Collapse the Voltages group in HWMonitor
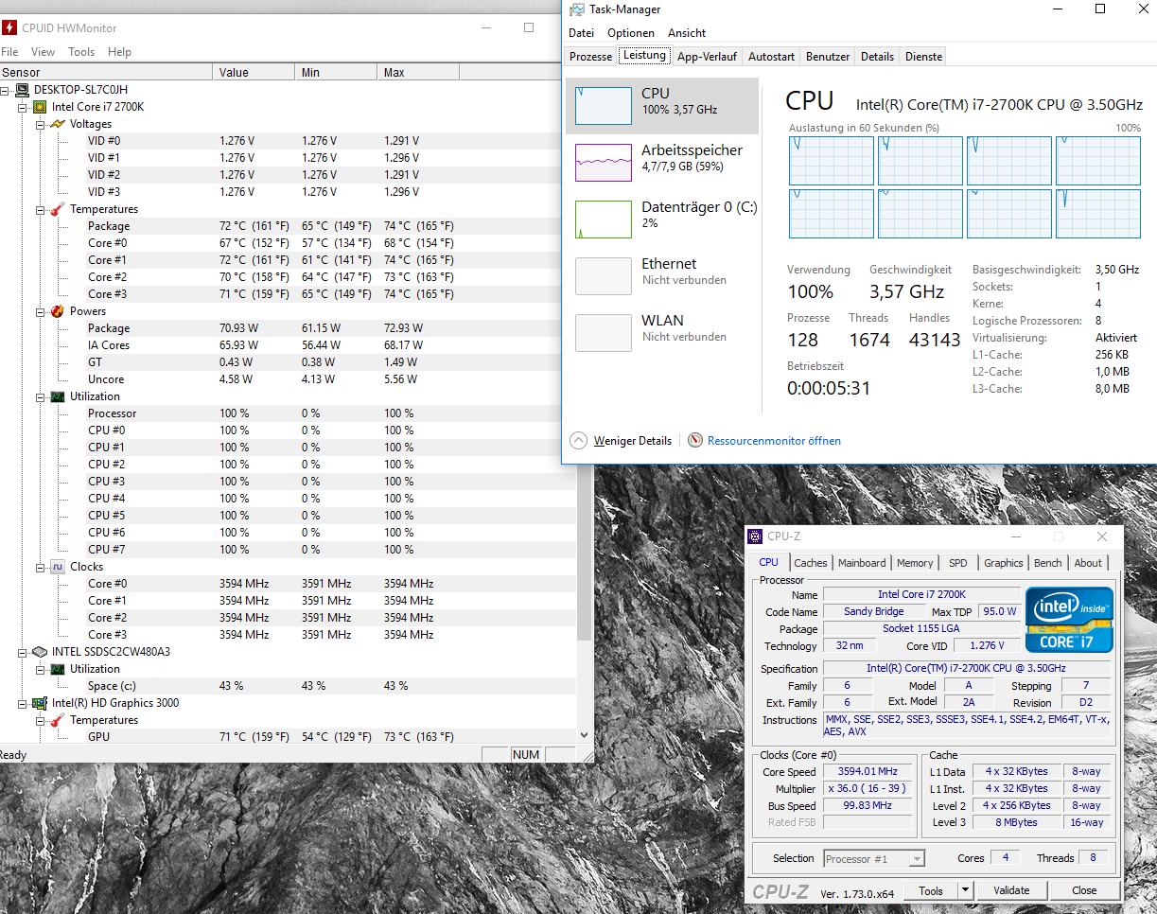Screen dimensions: 1157x914 click(x=41, y=124)
